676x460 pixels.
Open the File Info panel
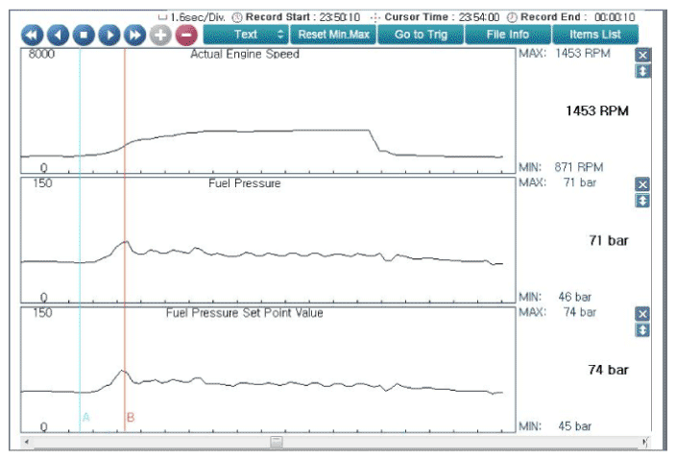point(507,35)
